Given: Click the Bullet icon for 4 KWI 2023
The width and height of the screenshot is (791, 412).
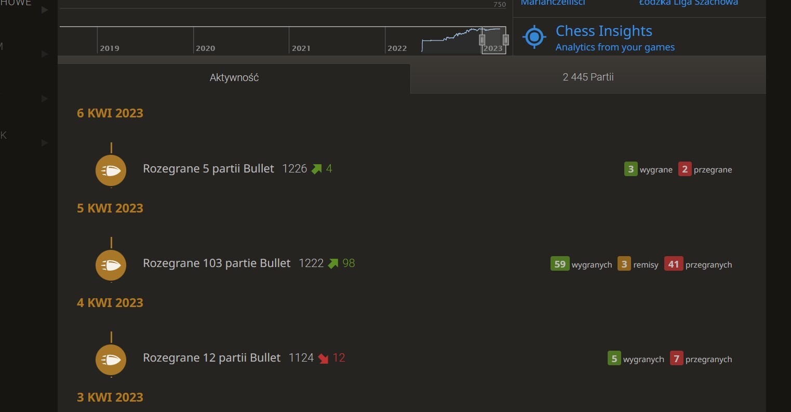Looking at the screenshot, I should [x=111, y=360].
